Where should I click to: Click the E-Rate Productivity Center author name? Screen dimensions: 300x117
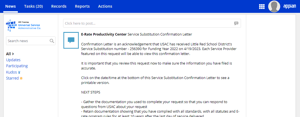click(x=104, y=34)
